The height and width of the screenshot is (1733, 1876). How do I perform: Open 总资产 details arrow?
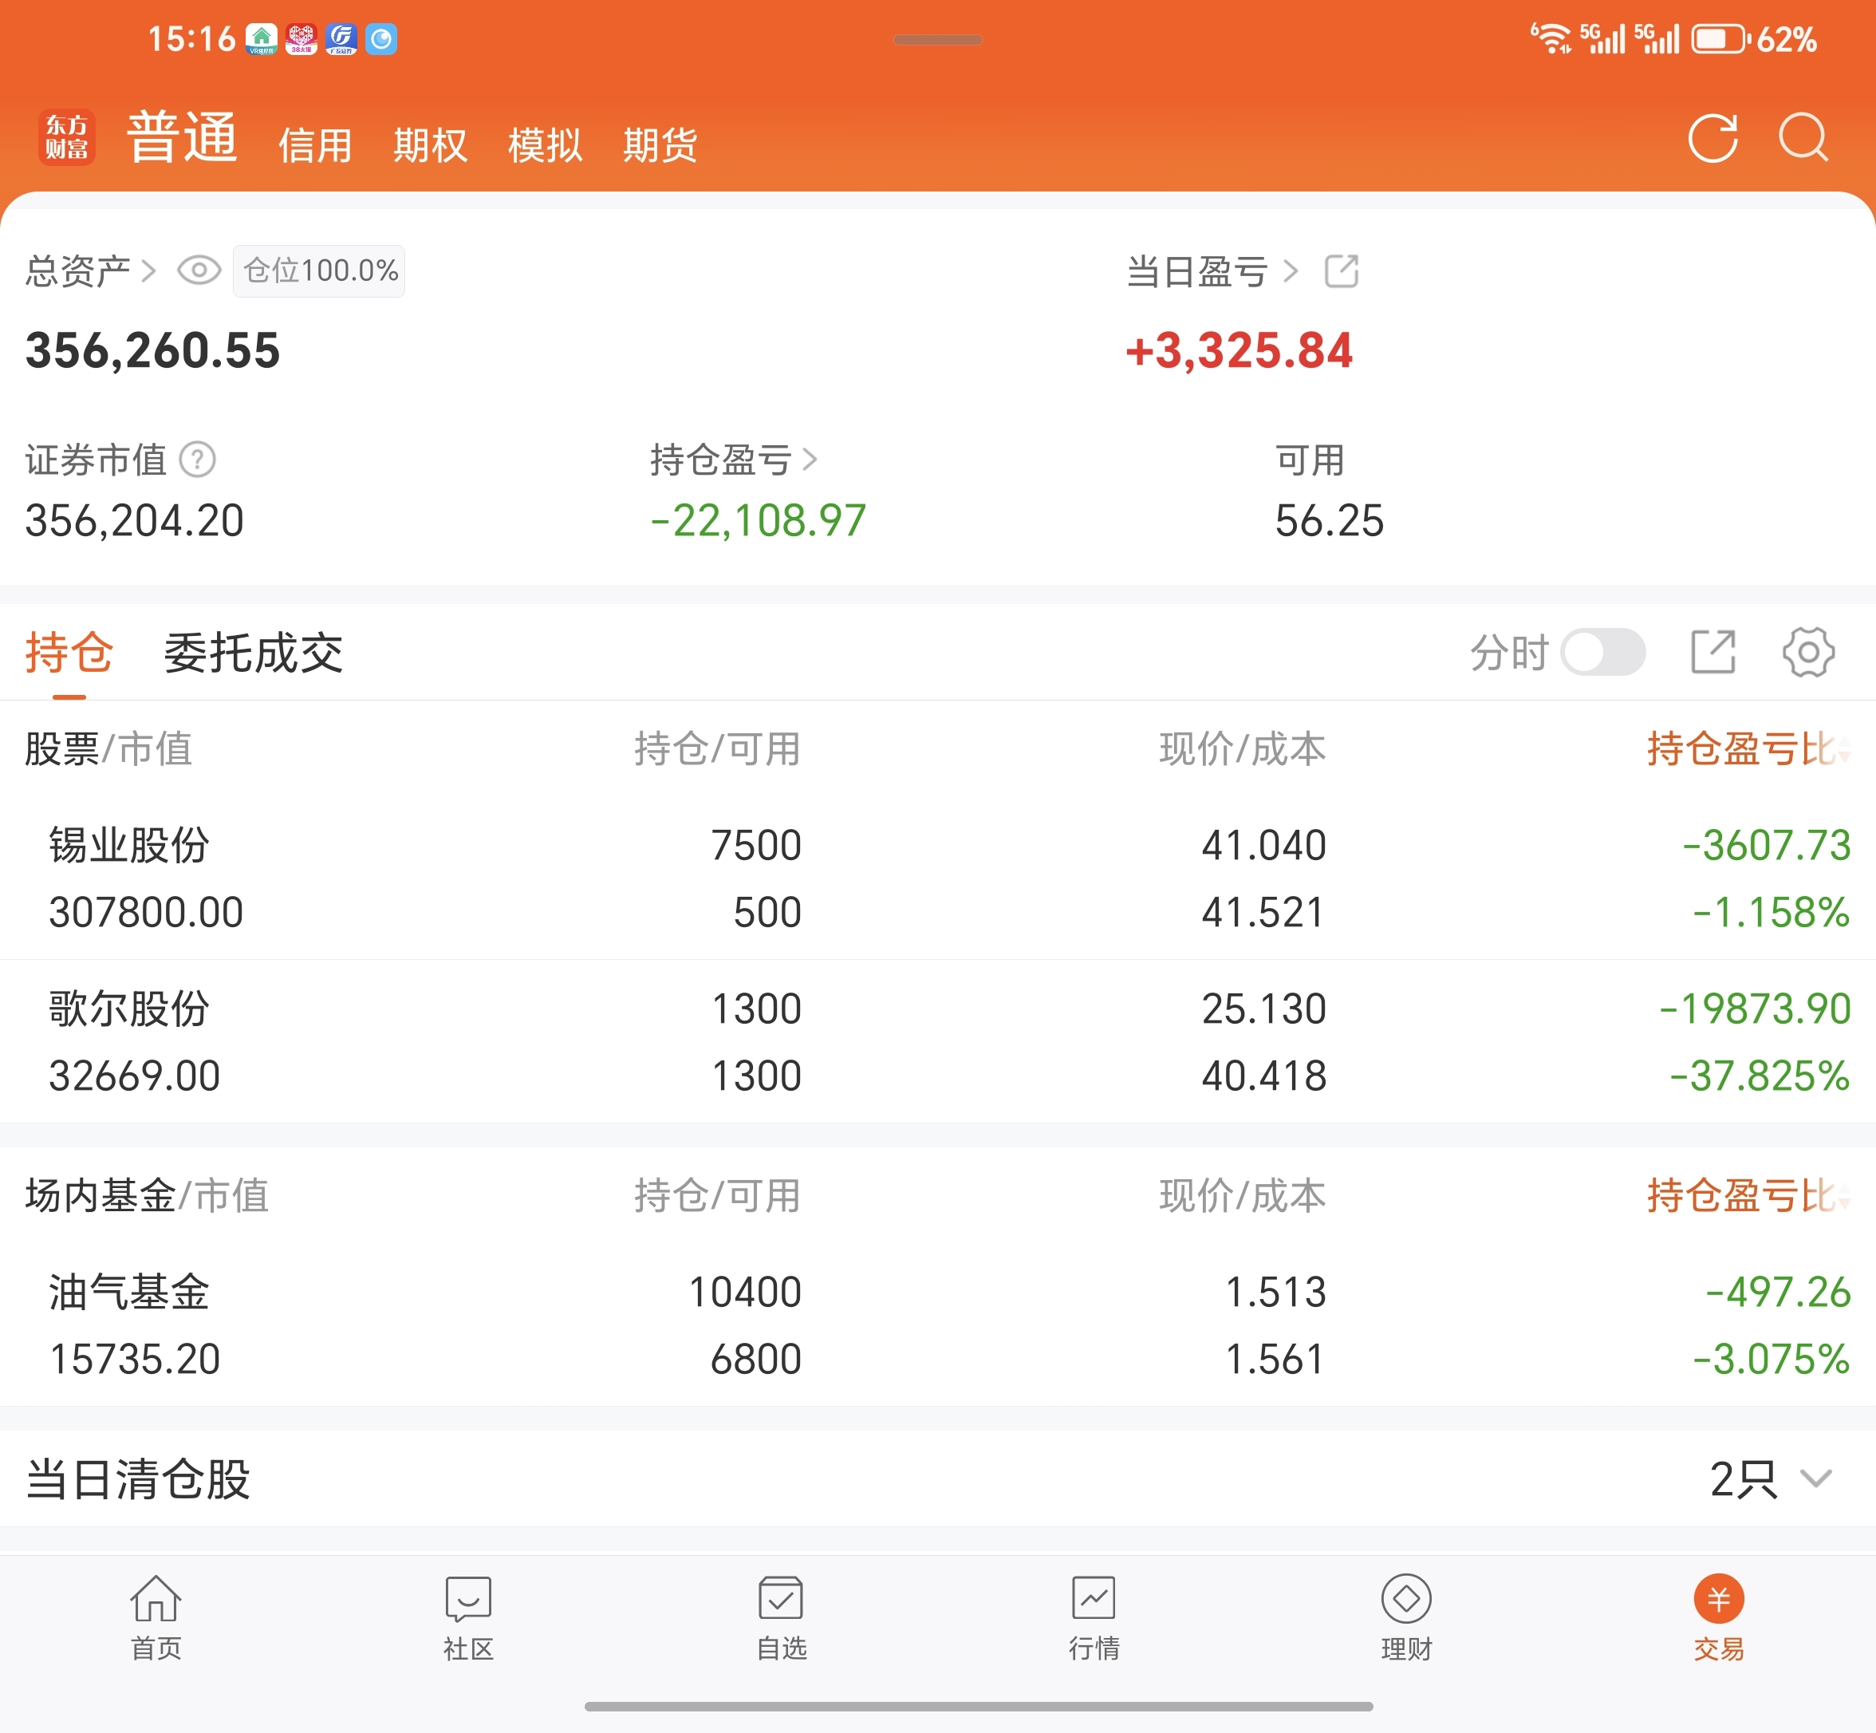148,271
